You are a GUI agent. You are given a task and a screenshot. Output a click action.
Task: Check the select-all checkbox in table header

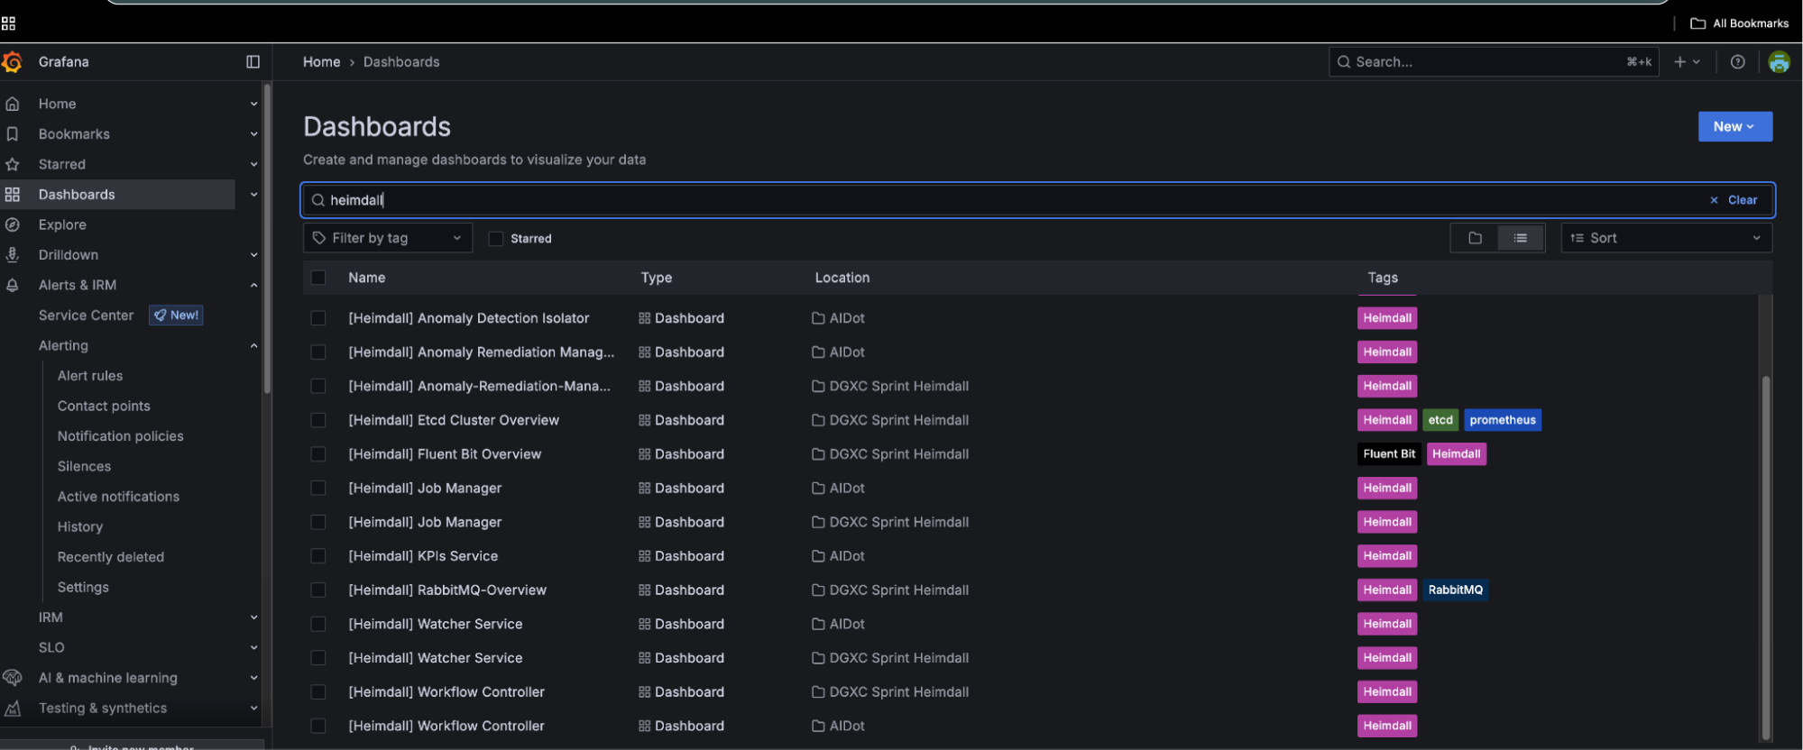pyautogui.click(x=318, y=278)
